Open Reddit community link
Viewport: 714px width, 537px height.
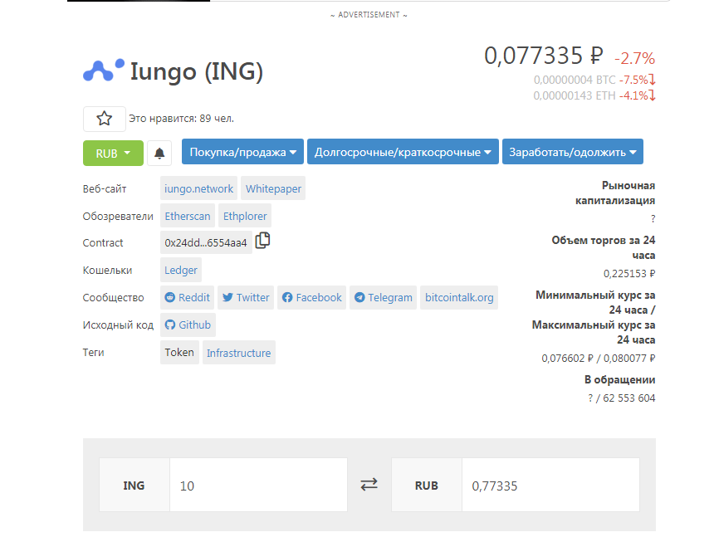[x=187, y=297]
